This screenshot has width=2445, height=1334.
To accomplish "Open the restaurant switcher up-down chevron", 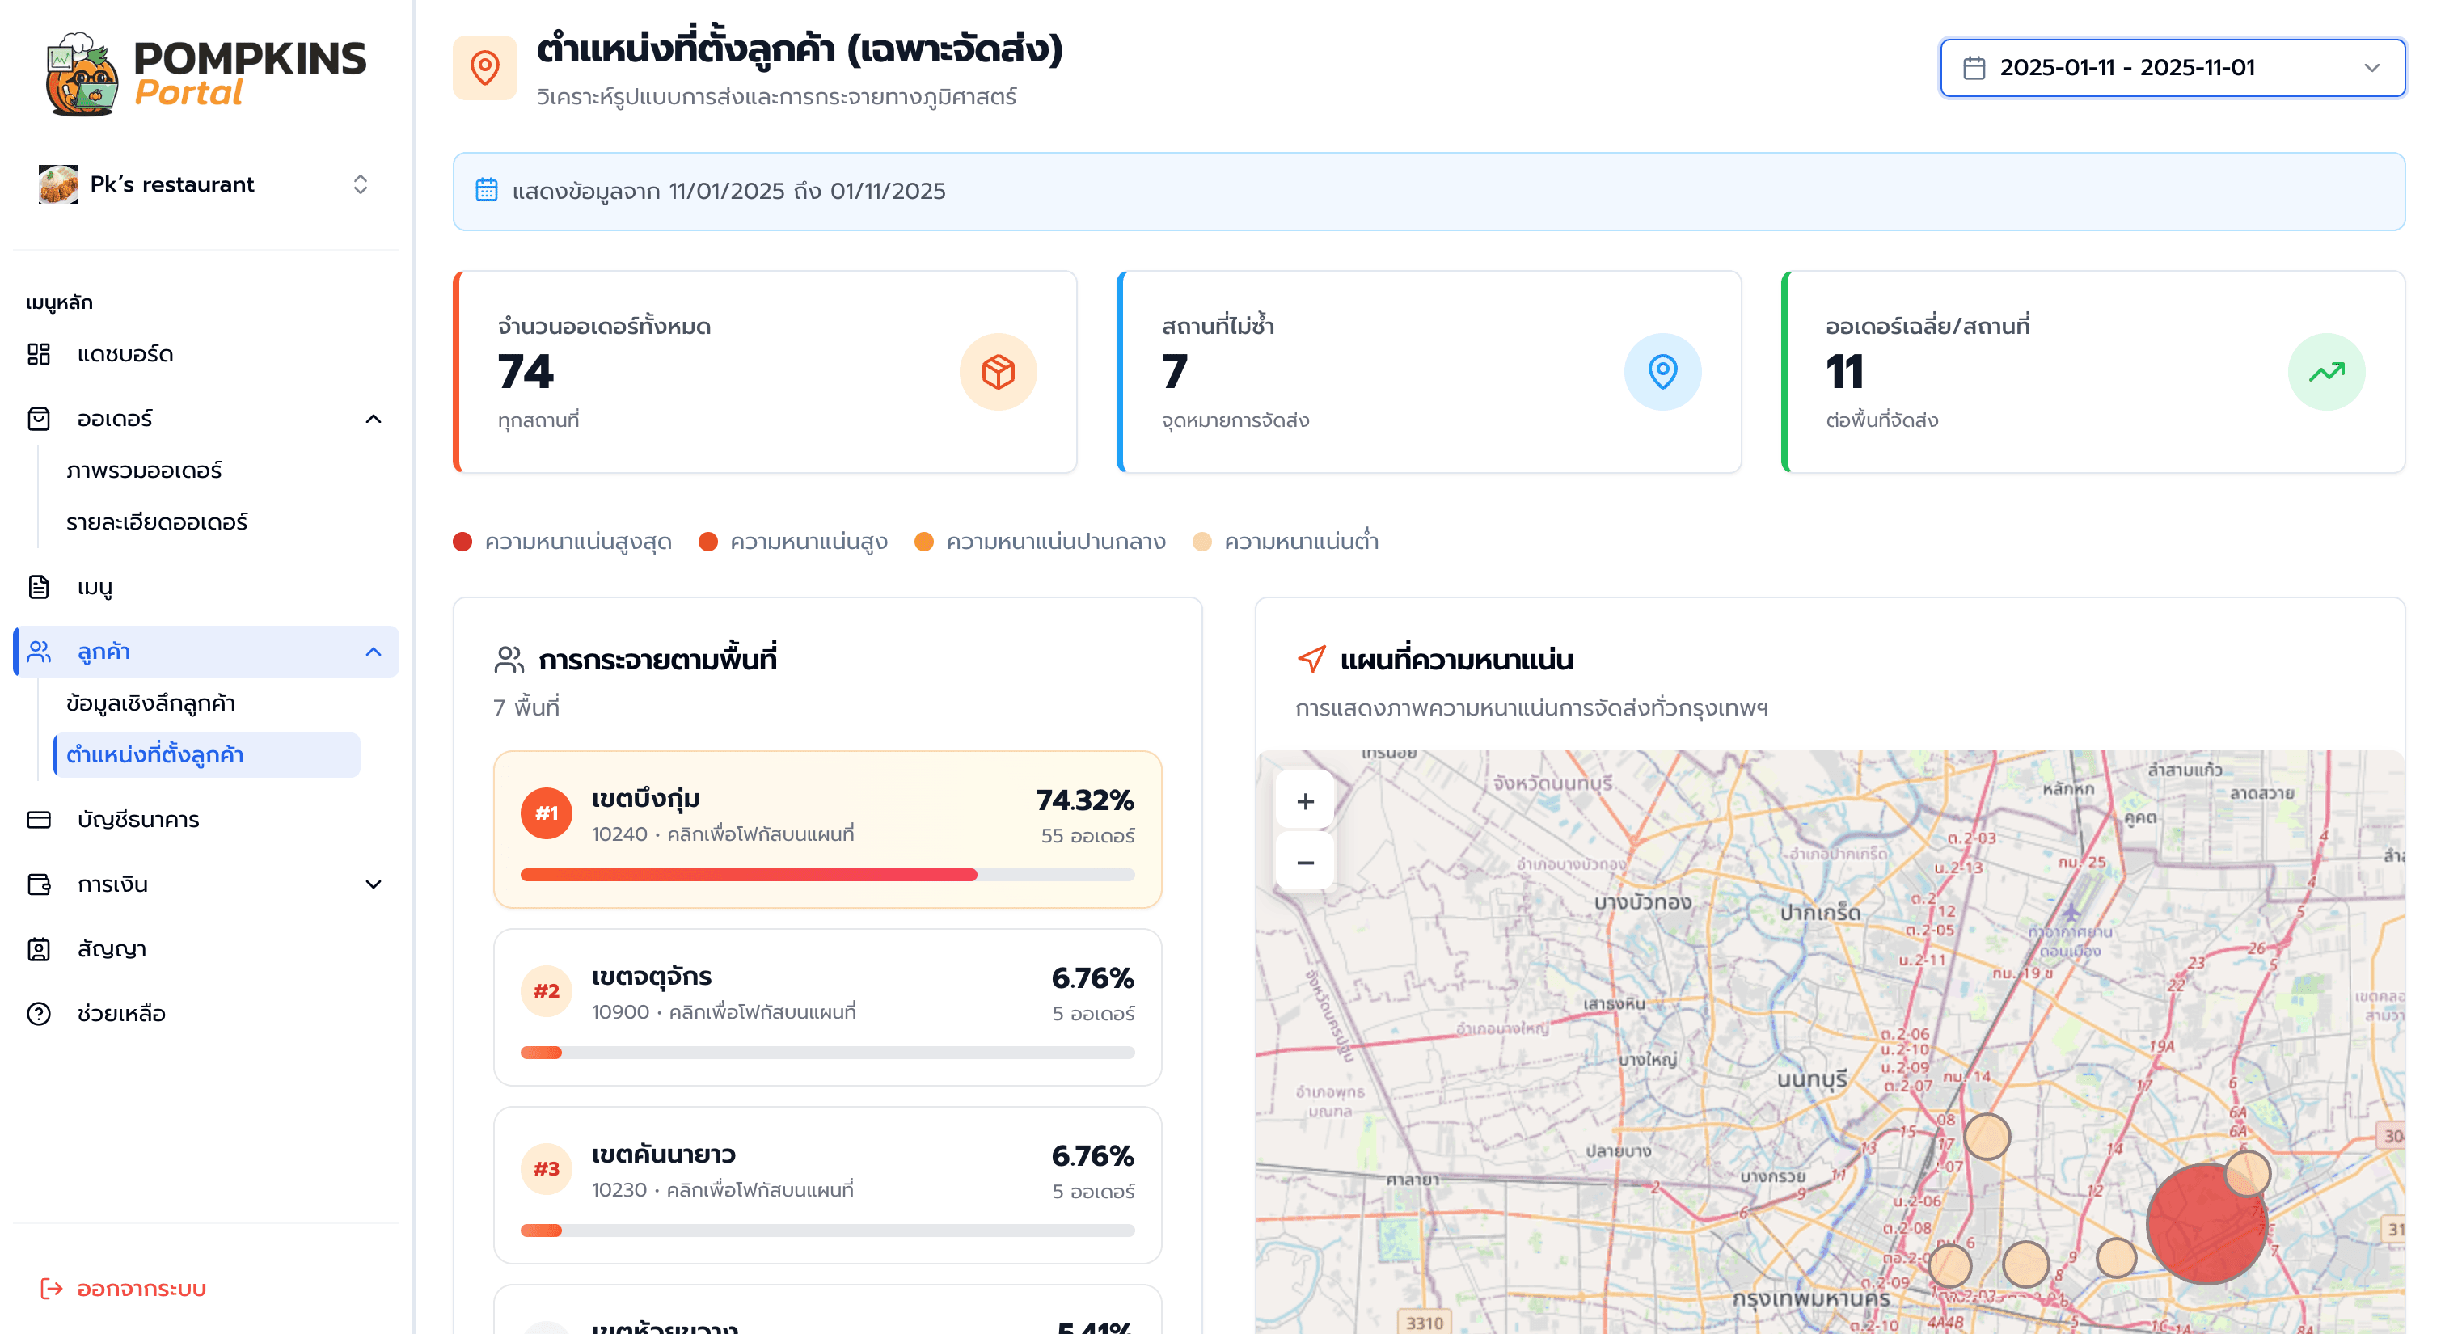I will 361,184.
